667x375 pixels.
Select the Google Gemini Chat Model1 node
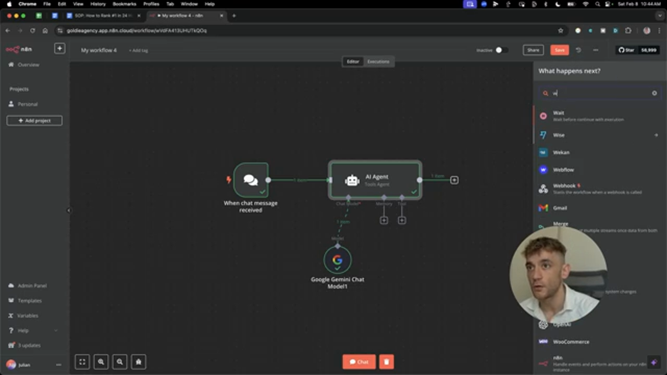[x=338, y=260]
